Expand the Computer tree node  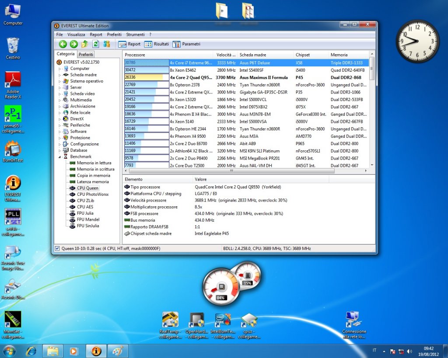pyautogui.click(x=59, y=69)
